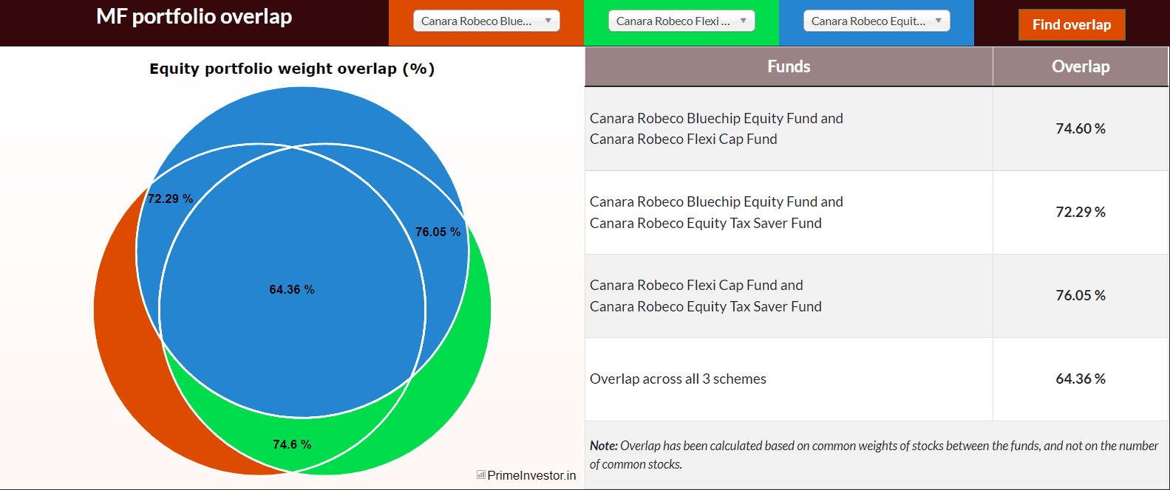
Task: Click the 72.29 % label on the Venn diagram
Action: 170,199
